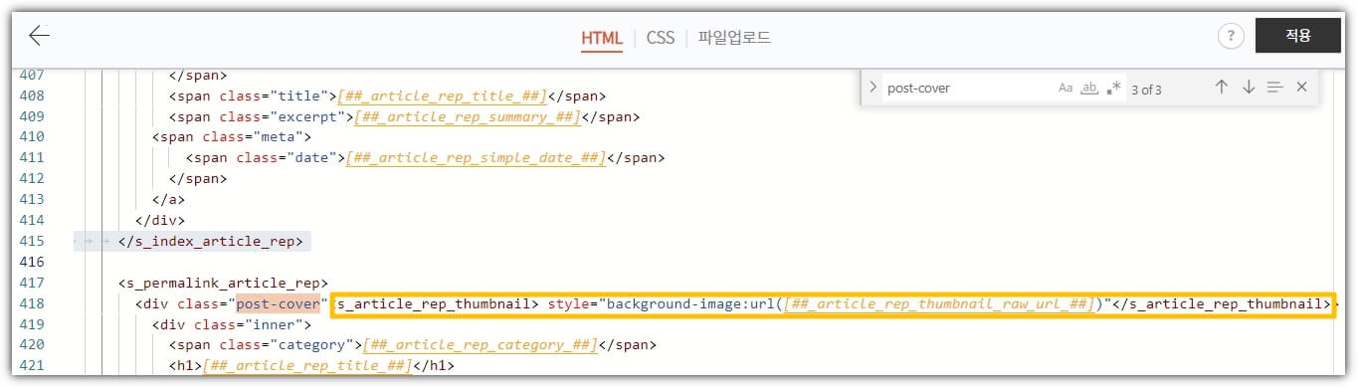Toggle Match Whole Word option

(1089, 88)
